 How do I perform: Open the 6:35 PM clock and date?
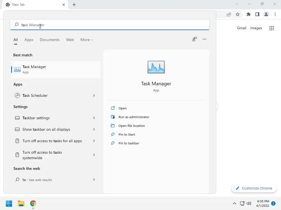[x=263, y=203]
